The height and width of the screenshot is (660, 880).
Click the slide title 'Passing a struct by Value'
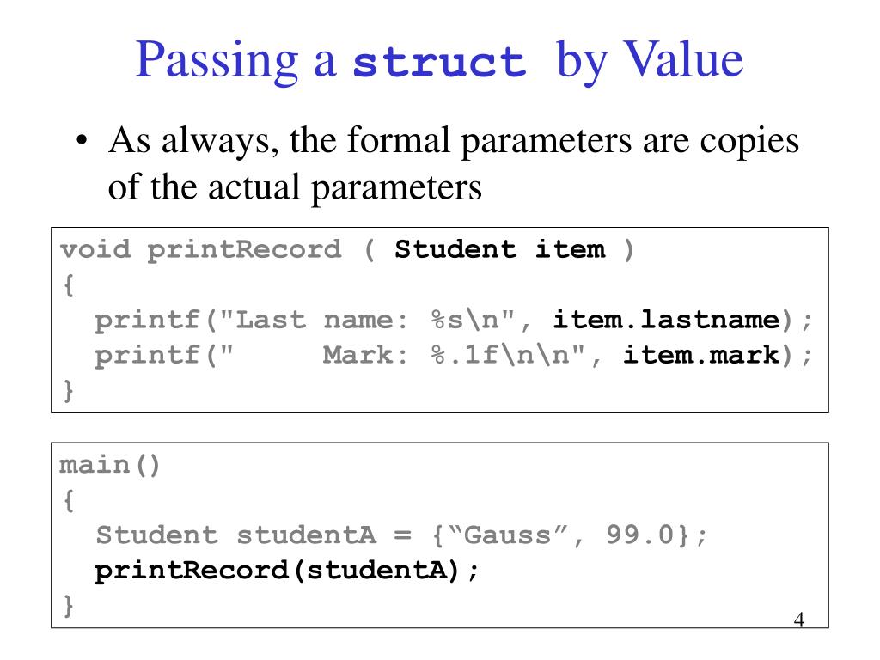(439, 61)
